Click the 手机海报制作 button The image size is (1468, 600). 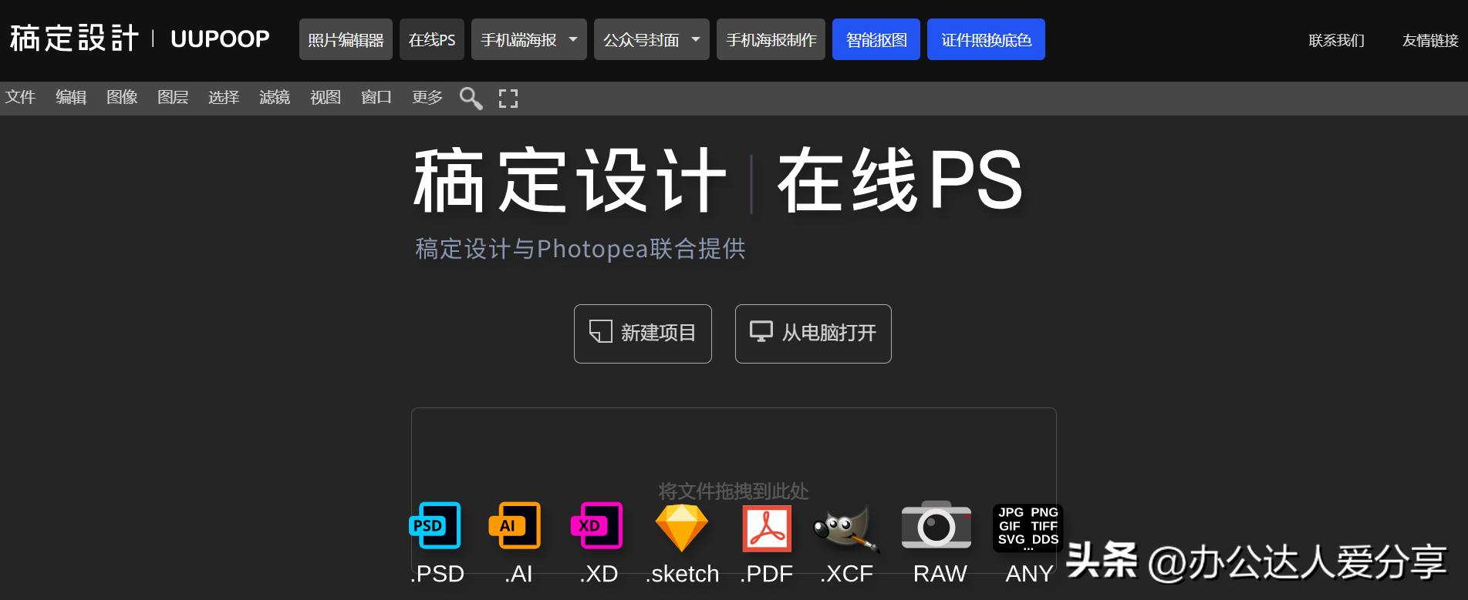771,39
